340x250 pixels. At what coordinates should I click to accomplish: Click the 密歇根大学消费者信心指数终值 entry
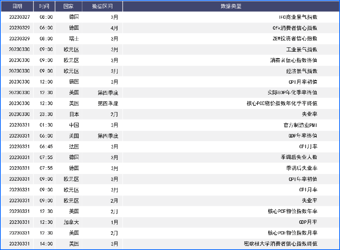(280, 244)
